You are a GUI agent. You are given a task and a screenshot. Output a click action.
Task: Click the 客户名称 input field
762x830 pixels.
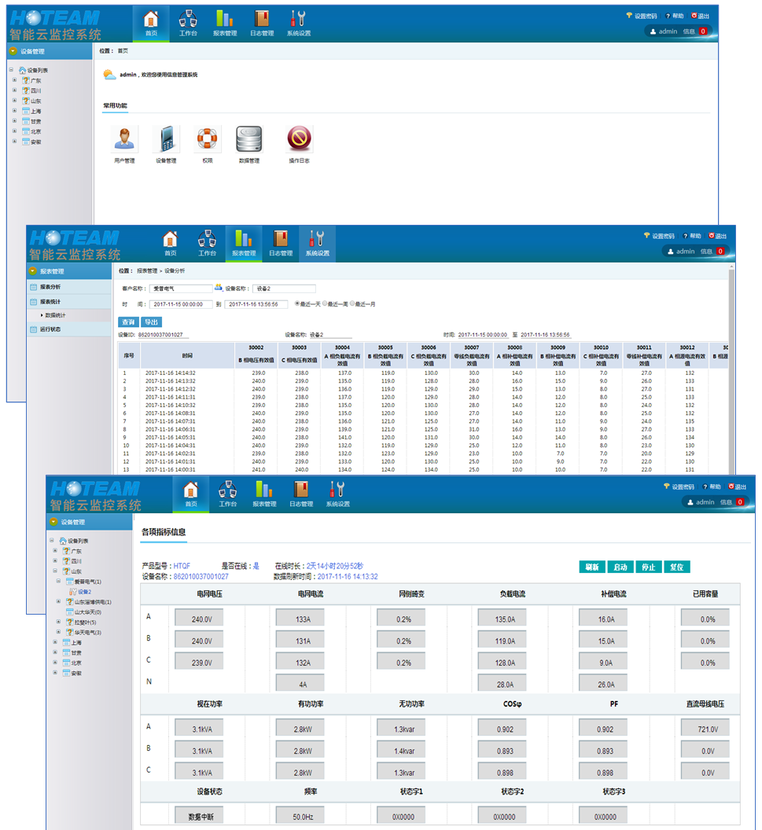coord(182,288)
